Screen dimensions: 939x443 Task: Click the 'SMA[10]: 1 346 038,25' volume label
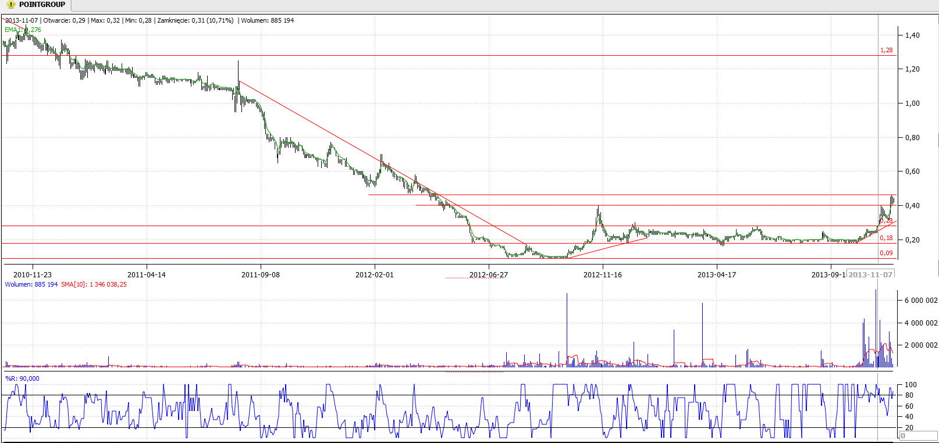click(x=94, y=284)
